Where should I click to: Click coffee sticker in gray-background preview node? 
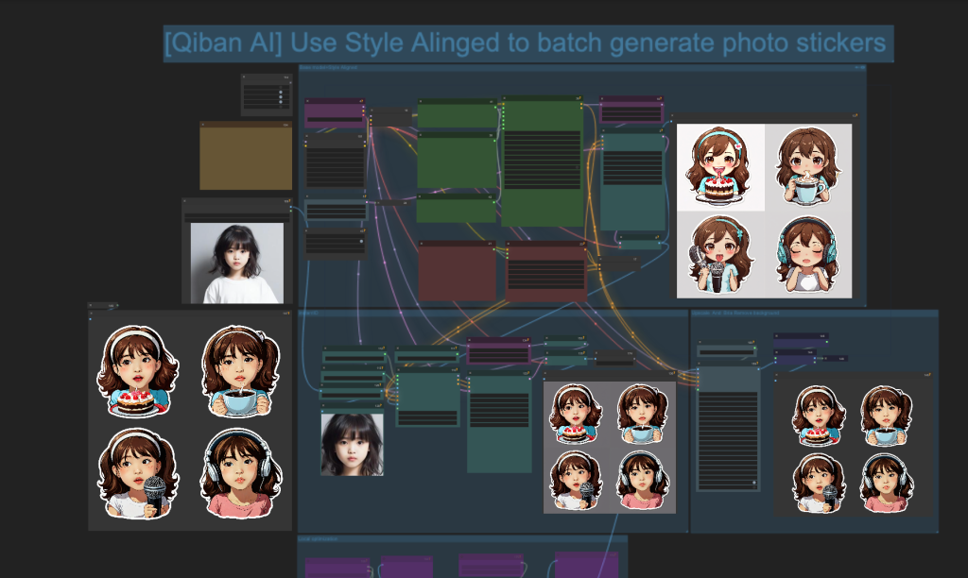click(x=643, y=414)
